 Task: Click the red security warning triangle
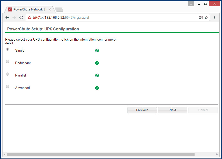(x=29, y=17)
